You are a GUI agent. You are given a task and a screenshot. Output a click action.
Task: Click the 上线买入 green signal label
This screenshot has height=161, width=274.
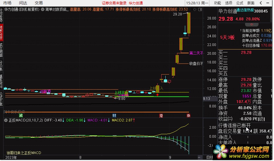[121, 93]
